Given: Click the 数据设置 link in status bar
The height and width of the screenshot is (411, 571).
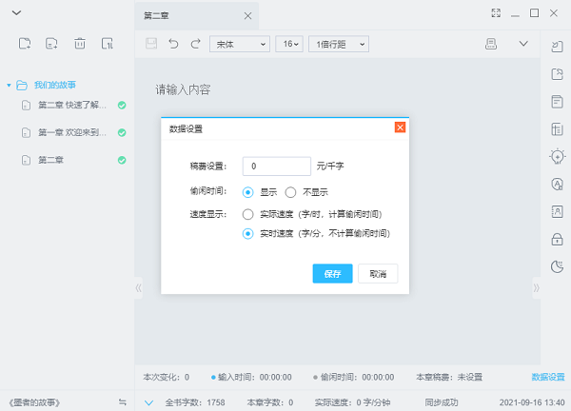Looking at the screenshot, I should (547, 377).
